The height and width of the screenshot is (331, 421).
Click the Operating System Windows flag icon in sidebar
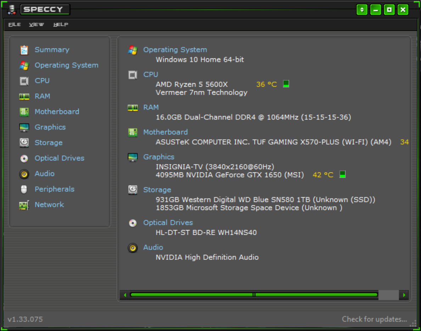click(24, 65)
